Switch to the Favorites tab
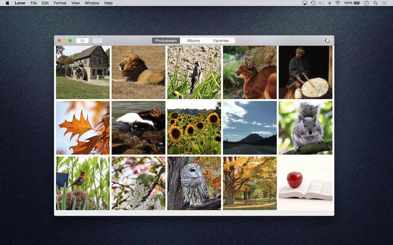This screenshot has width=393, height=245. 221,41
